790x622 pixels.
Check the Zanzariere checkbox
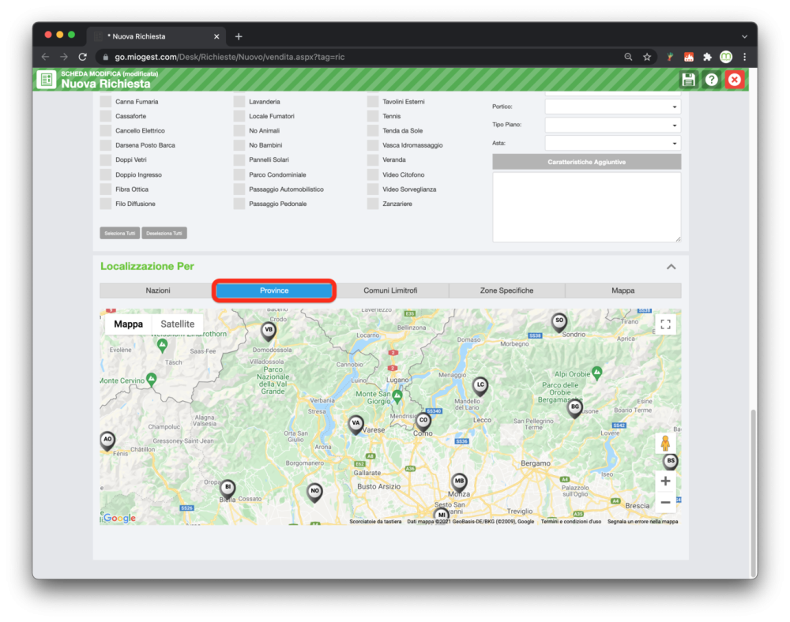(x=373, y=204)
